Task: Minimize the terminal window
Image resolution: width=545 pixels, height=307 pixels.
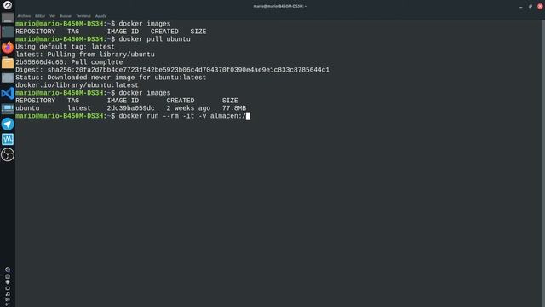Action: (x=520, y=6)
